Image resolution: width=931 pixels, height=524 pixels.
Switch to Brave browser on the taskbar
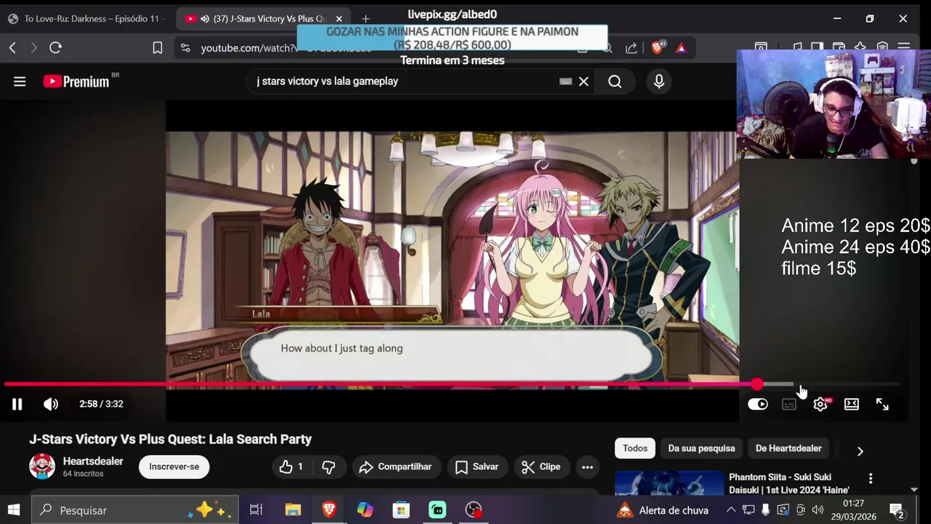pyautogui.click(x=329, y=510)
